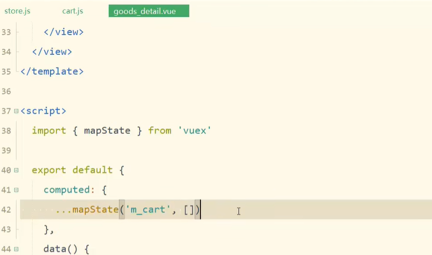The height and width of the screenshot is (255, 432).
Task: Click line number 38 in the gutter
Action: pos(6,131)
